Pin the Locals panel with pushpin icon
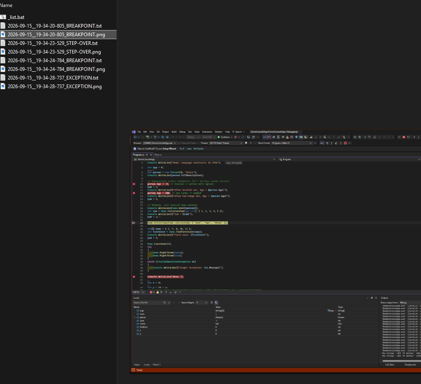 click(x=372, y=298)
